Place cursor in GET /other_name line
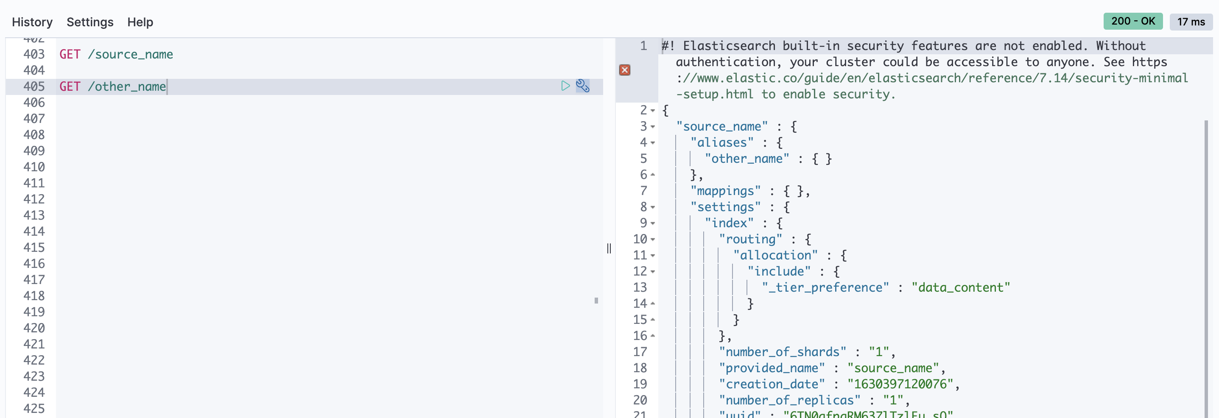Image resolution: width=1219 pixels, height=418 pixels. click(113, 86)
